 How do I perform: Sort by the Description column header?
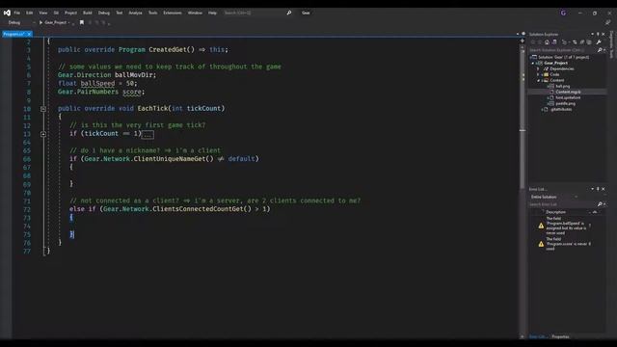pos(555,212)
